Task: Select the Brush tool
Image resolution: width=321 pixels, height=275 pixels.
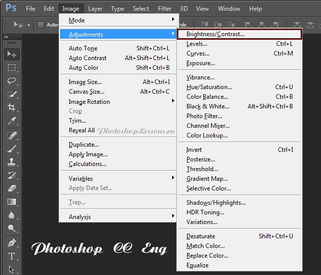Action: (12, 149)
